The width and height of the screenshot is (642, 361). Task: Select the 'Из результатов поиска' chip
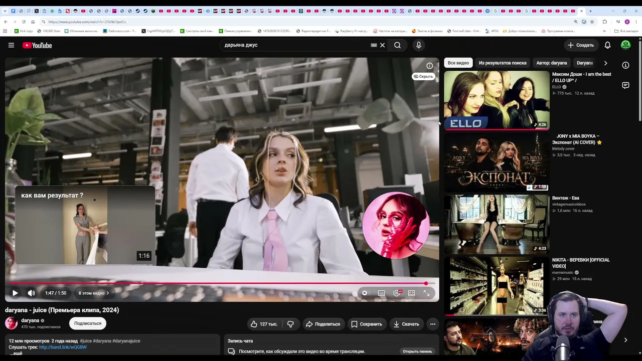tap(503, 63)
